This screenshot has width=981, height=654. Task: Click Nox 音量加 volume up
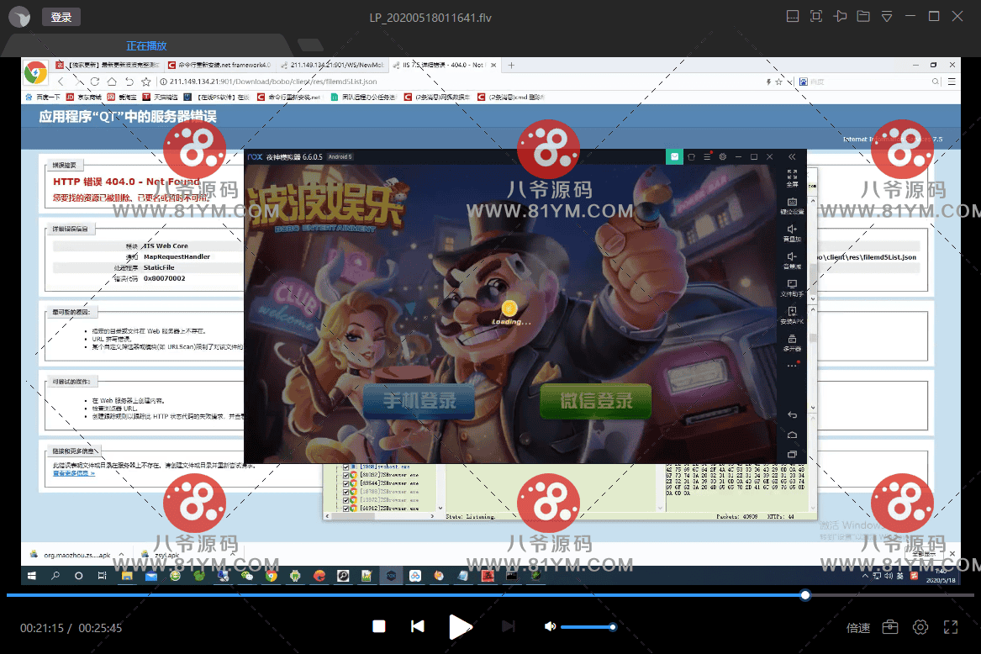click(792, 233)
